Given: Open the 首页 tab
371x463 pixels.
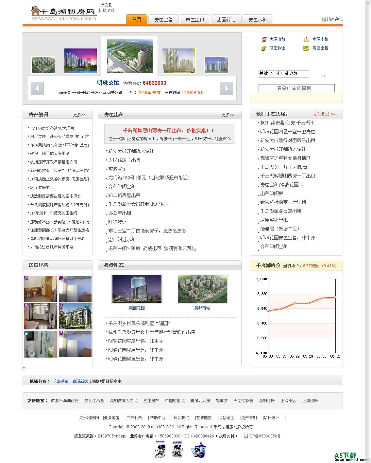Looking at the screenshot, I should point(137,20).
